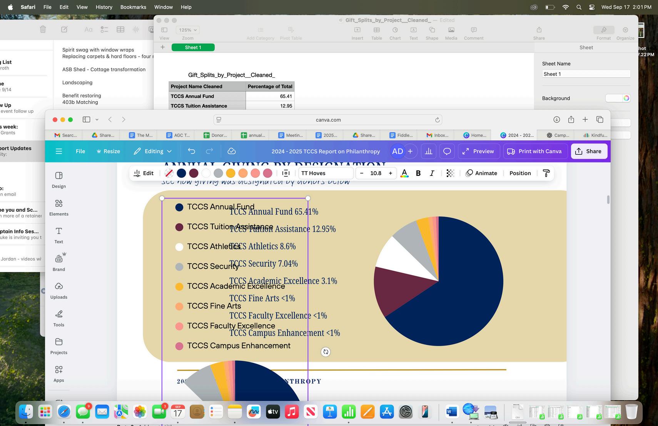Select the maroon color swatch
Viewport: 658px width, 426px height.
click(194, 173)
